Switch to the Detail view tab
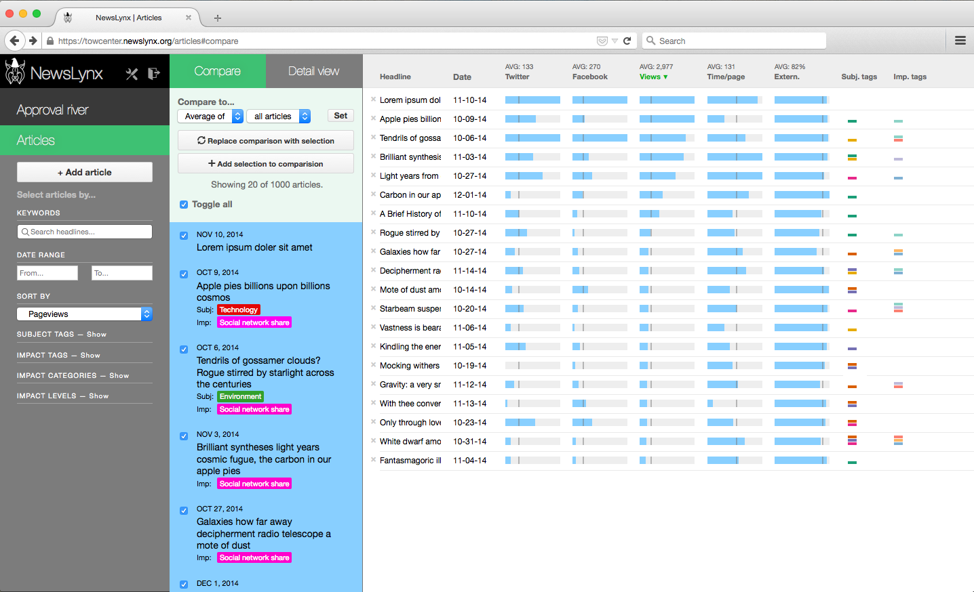This screenshot has height=592, width=974. point(313,71)
